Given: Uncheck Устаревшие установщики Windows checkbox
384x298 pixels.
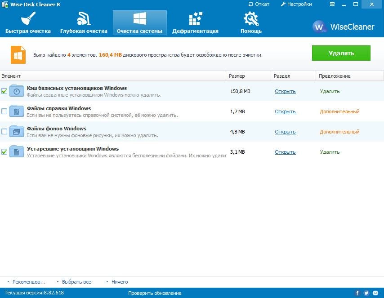Looking at the screenshot, I should [x=4, y=152].
